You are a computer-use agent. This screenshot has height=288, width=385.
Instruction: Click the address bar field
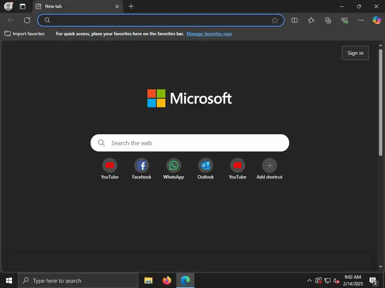click(161, 20)
